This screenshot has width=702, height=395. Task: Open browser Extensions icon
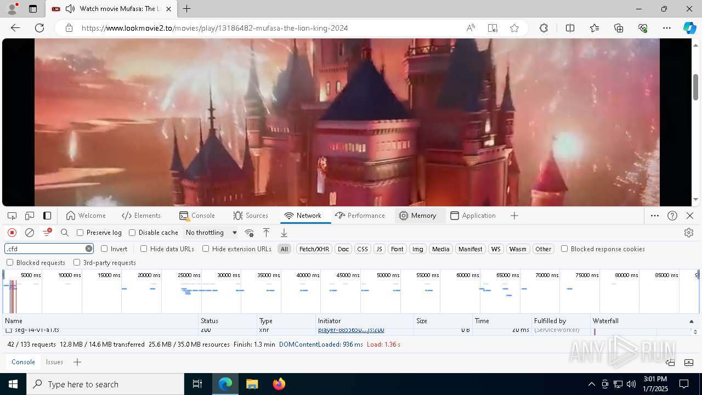point(544,28)
